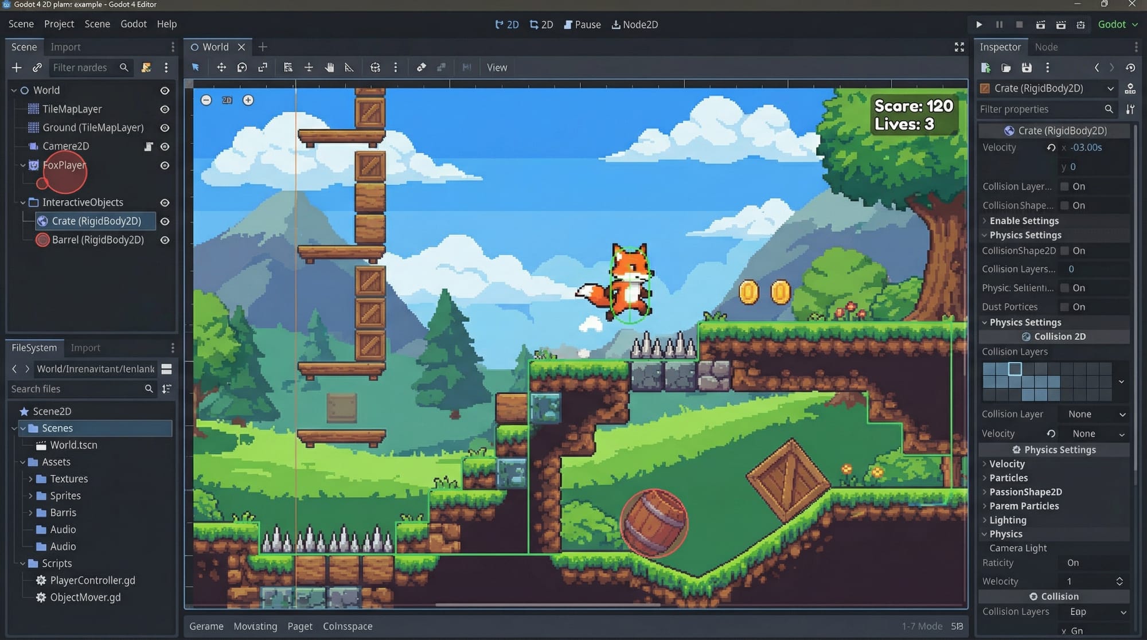This screenshot has width=1147, height=640.
Task: Collapse the InteractiveObjects node tree
Action: [x=23, y=202]
